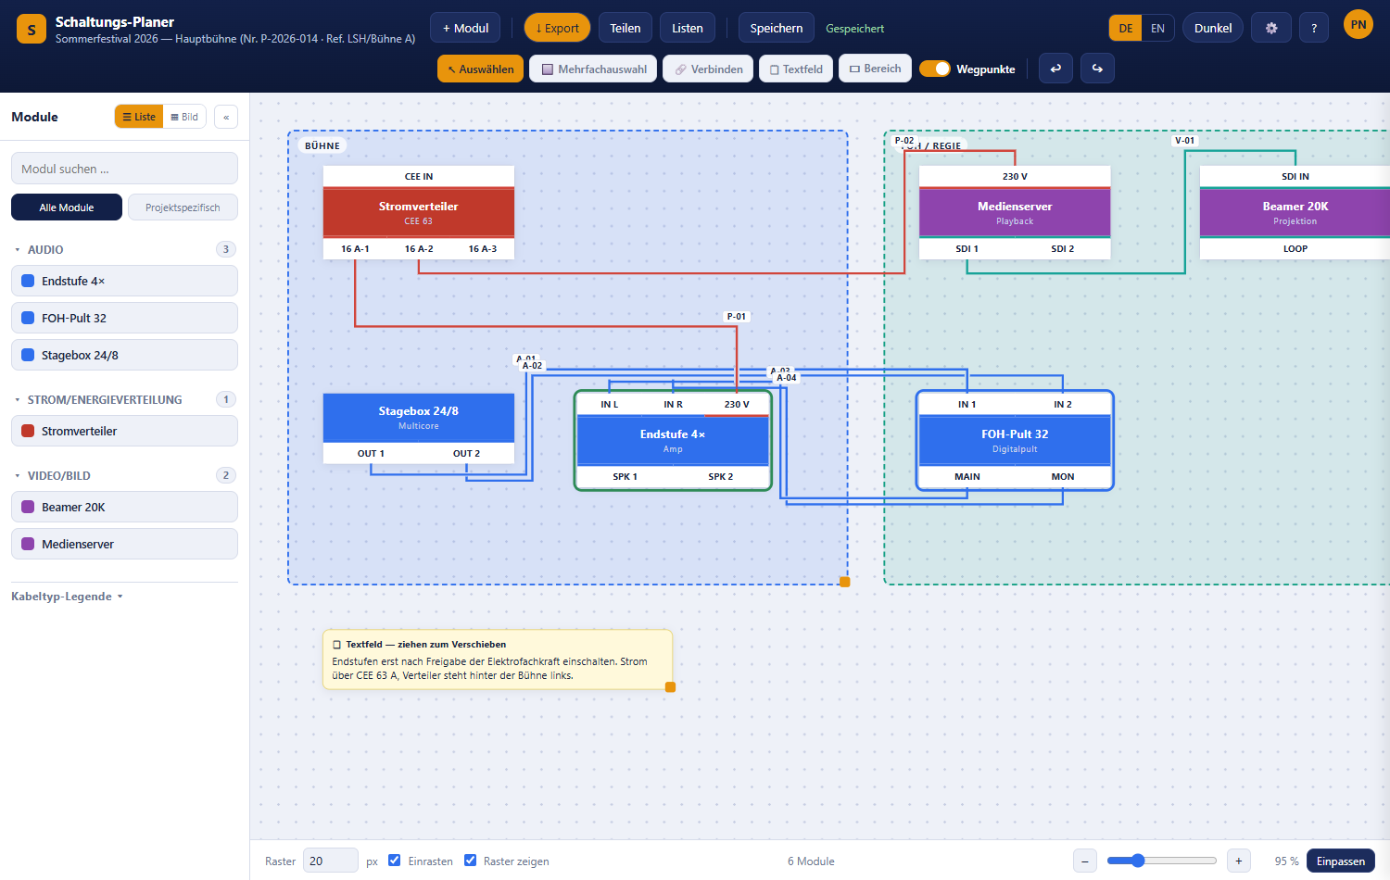1390x880 pixels.
Task: Collapse the VIDEO/BILD module group
Action: pyautogui.click(x=124, y=475)
